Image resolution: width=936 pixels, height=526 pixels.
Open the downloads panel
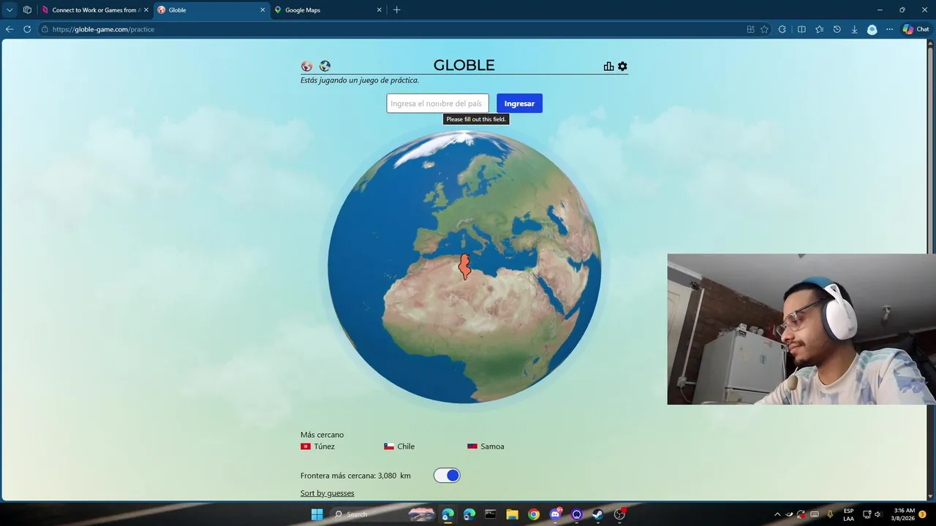pyautogui.click(x=854, y=29)
